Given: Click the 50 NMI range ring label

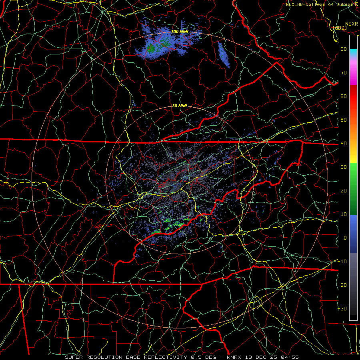Looking at the screenshot, I should (x=180, y=106).
